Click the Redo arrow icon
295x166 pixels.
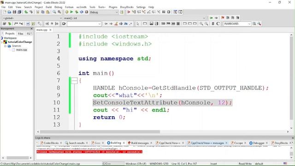coord(31,12)
